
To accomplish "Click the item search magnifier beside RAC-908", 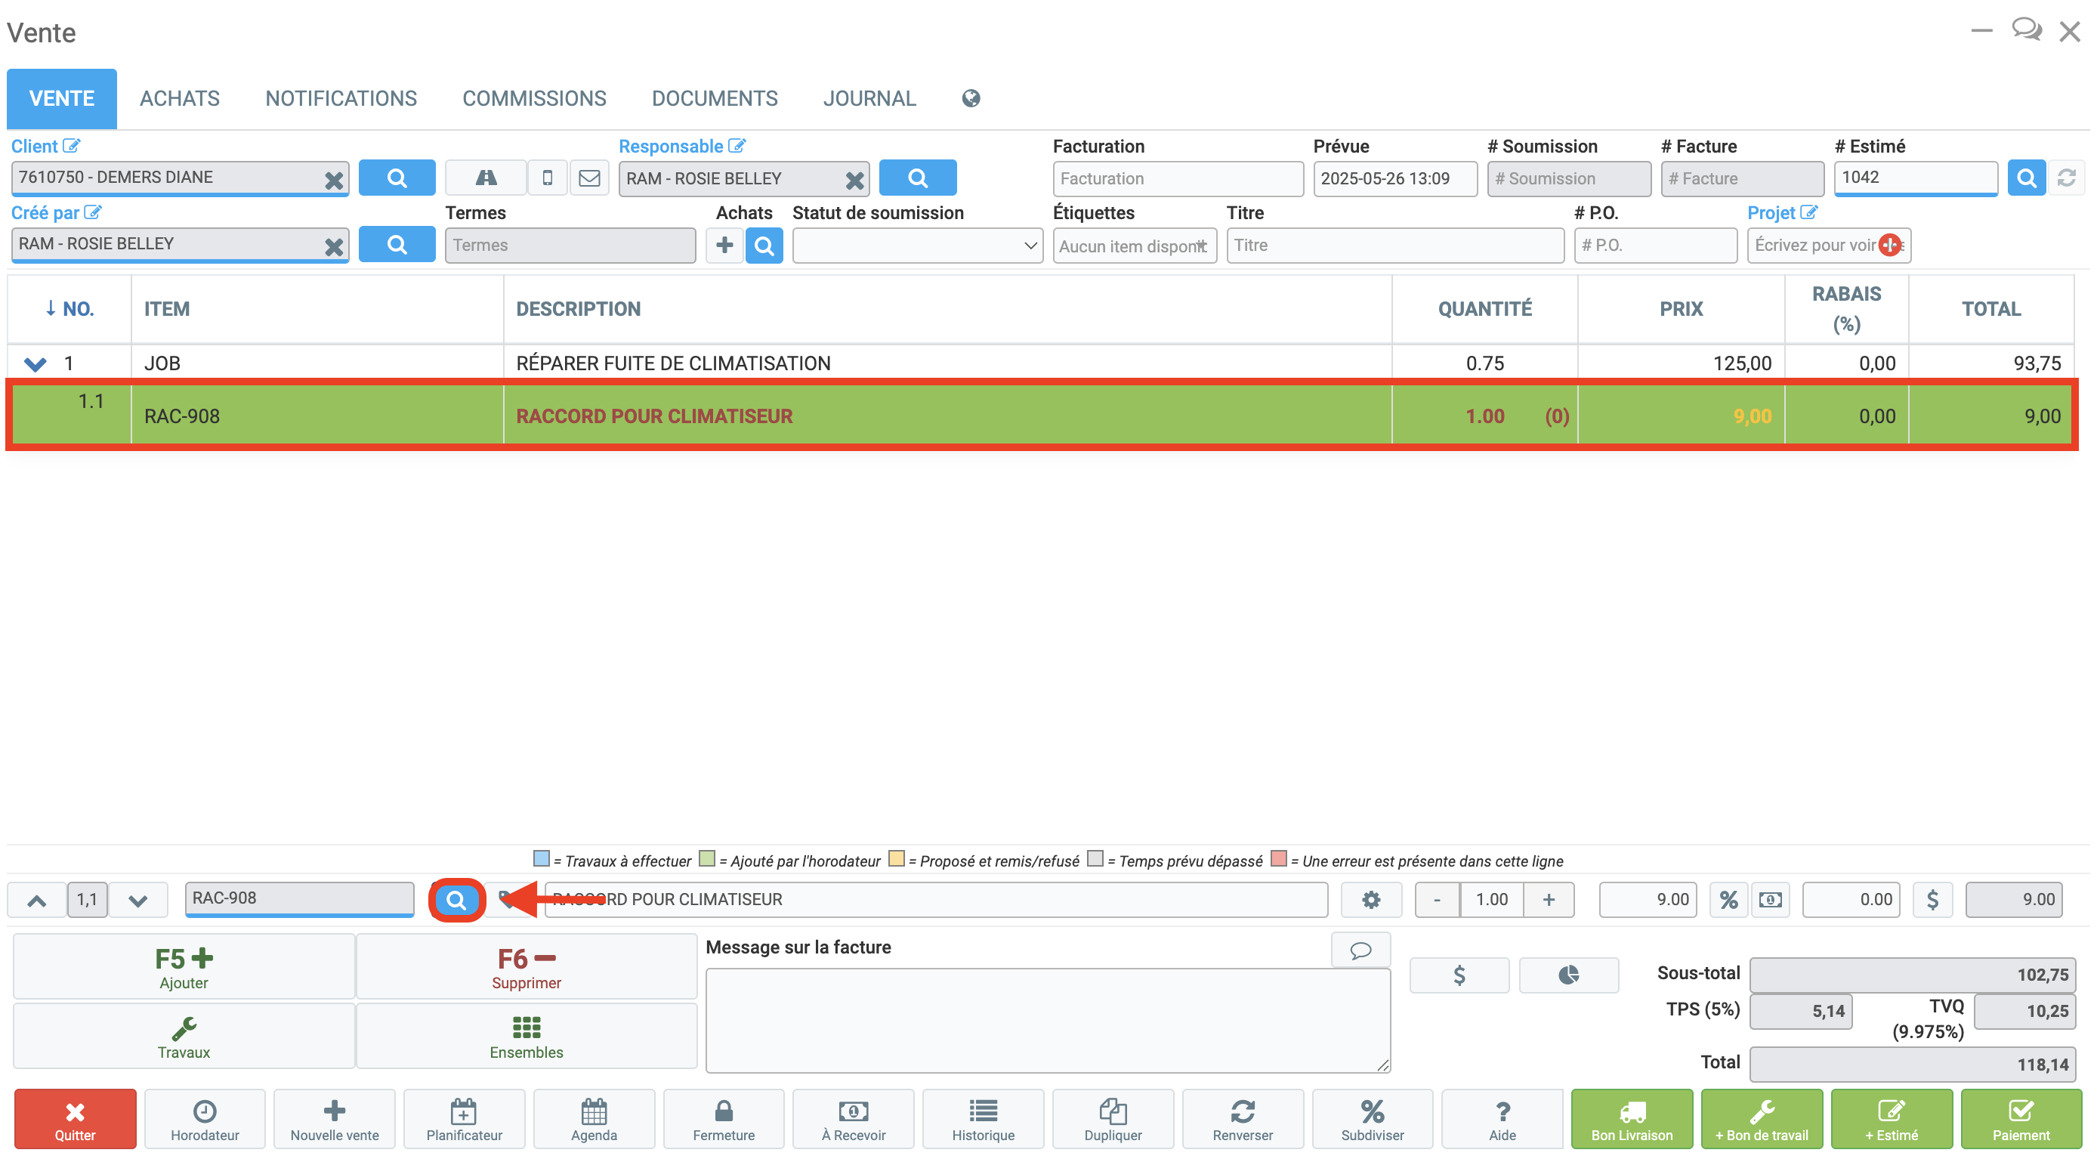I will tap(456, 899).
